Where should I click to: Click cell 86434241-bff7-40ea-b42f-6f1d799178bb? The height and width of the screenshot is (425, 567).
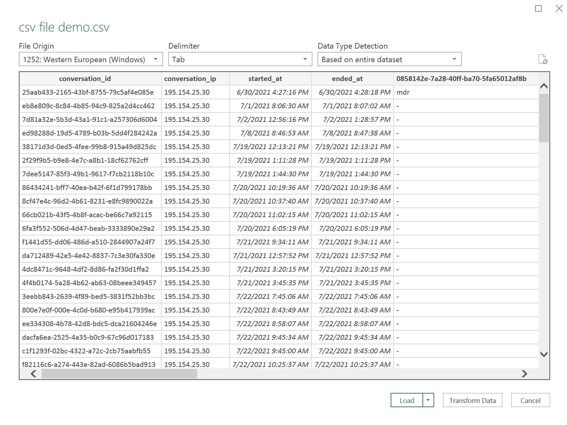(90, 188)
